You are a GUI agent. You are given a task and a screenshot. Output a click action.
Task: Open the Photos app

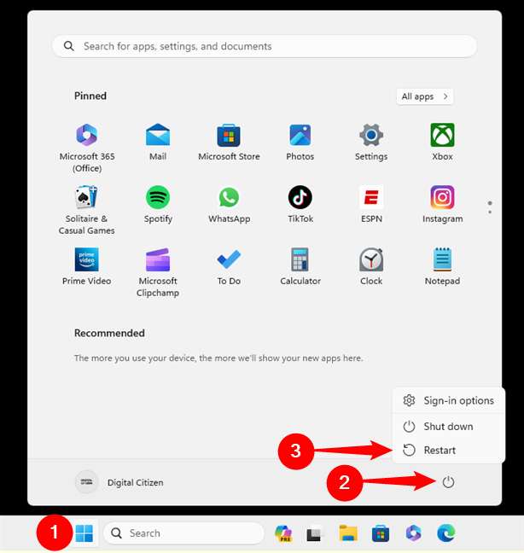[x=300, y=142]
